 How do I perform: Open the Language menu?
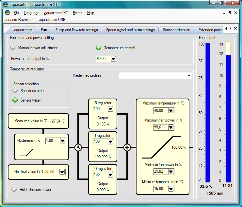pos(31,13)
